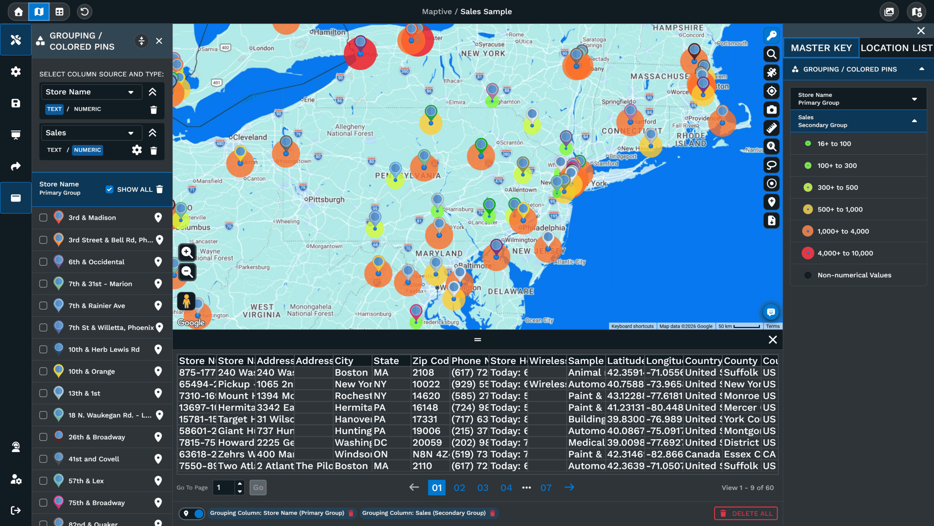Viewport: 934px width, 526px height.
Task: Open the home icon in top bar
Action: click(x=18, y=12)
